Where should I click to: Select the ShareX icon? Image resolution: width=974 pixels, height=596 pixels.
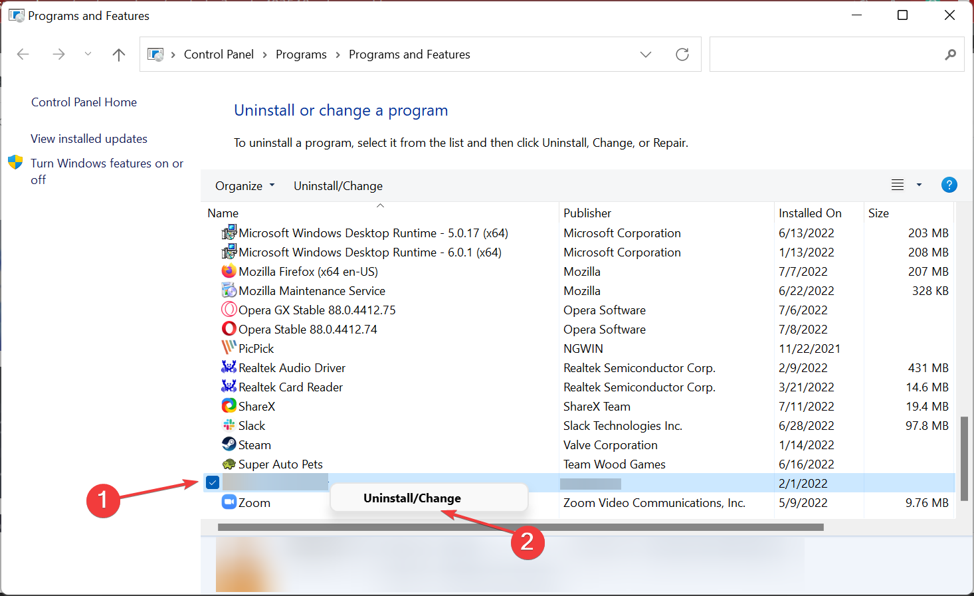pos(229,406)
